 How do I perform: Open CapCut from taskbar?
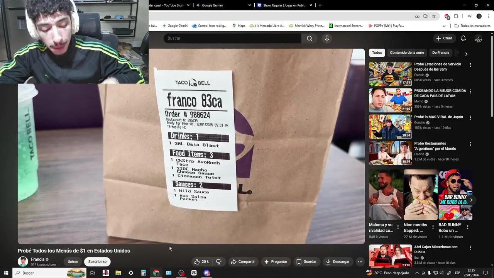tap(194, 273)
